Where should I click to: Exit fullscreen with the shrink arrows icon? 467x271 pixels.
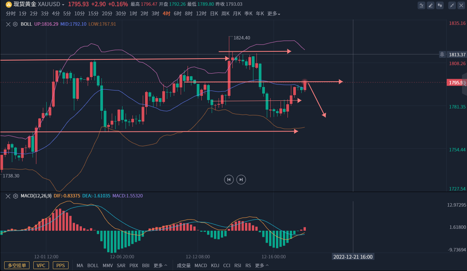click(x=452, y=5)
